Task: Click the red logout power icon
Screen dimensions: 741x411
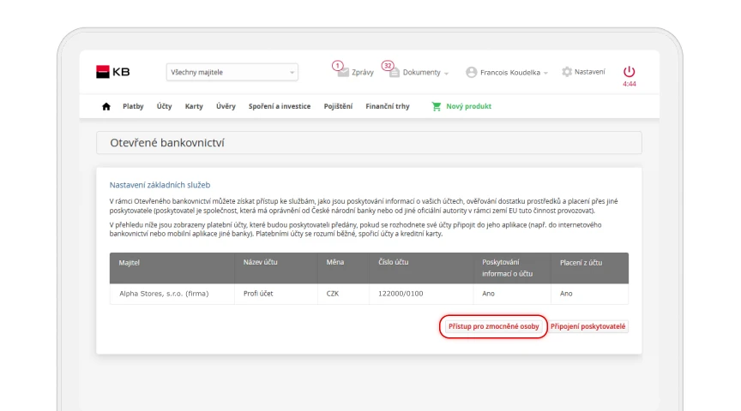Action: 629,71
